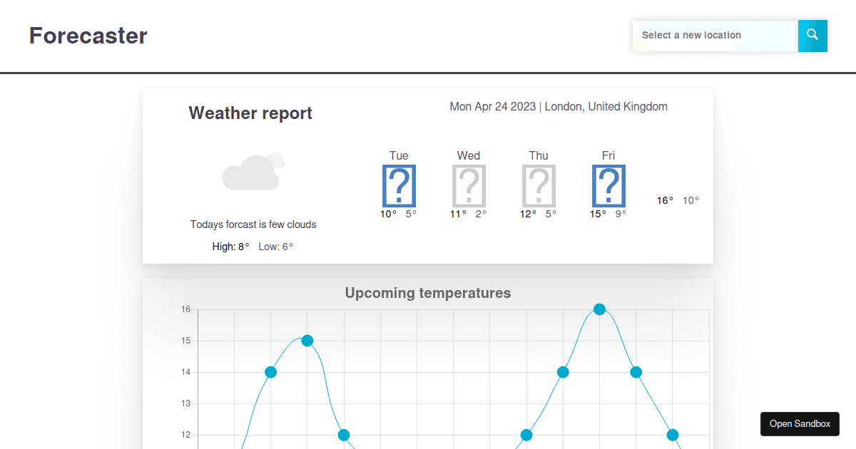Click Friday's 15° high temperature

pos(598,214)
